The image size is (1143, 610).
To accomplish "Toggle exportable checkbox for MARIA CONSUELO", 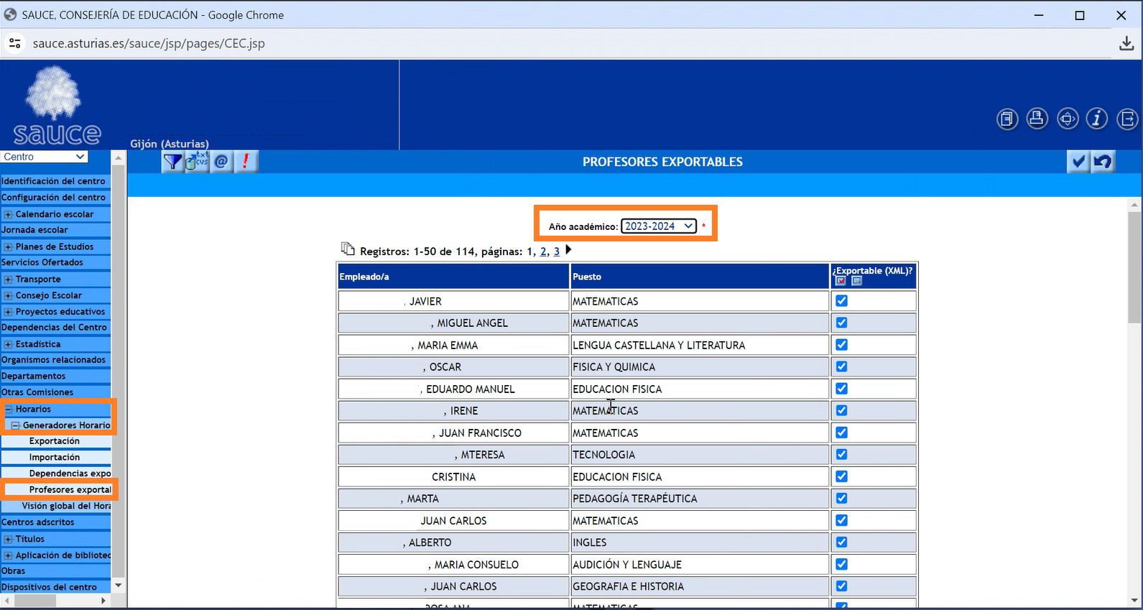I will pyautogui.click(x=841, y=564).
